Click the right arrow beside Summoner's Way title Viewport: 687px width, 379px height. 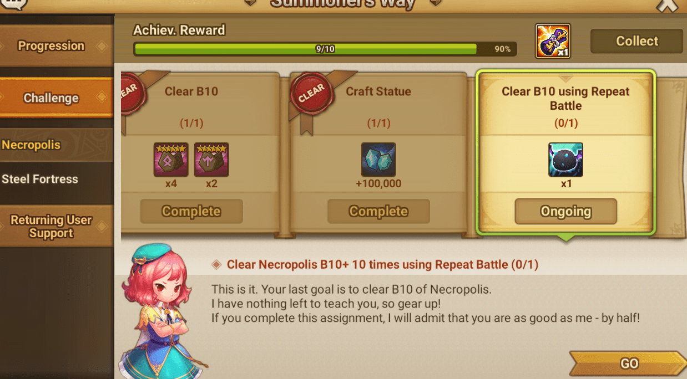pyautogui.click(x=436, y=3)
